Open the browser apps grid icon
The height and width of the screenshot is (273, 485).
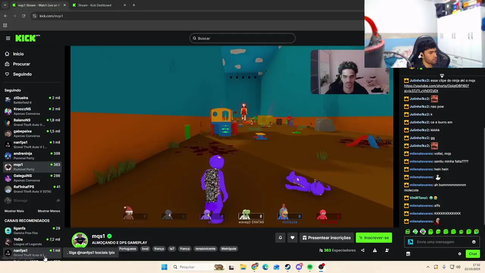(x=5, y=25)
